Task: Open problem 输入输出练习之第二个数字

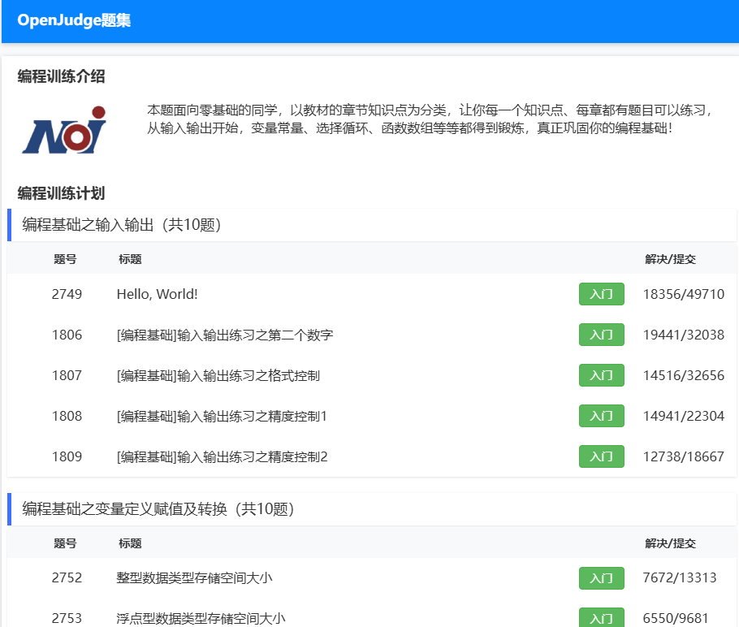Action: [x=225, y=335]
